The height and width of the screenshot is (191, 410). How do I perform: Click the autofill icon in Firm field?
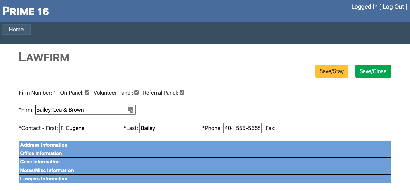click(x=131, y=110)
